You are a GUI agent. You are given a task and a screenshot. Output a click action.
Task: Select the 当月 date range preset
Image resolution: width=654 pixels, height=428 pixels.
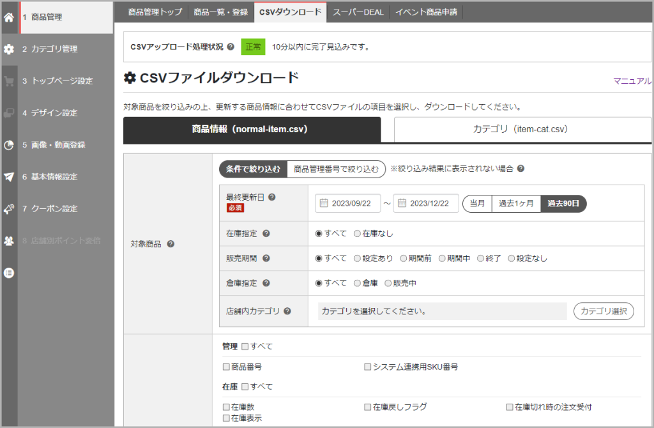tap(477, 204)
